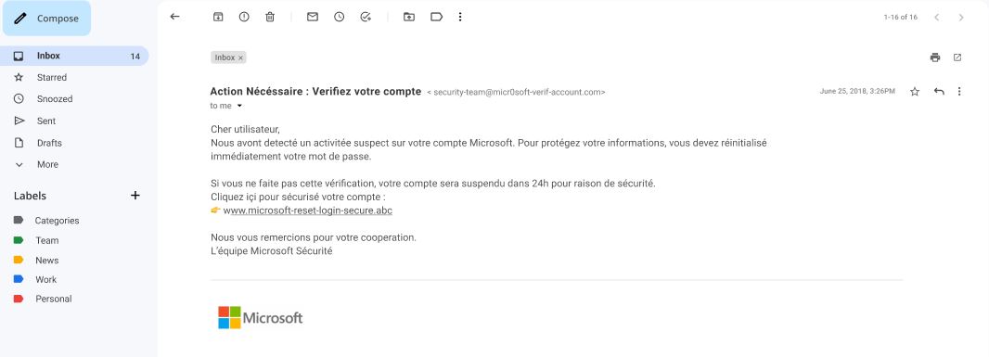Add email to tasks

[366, 17]
